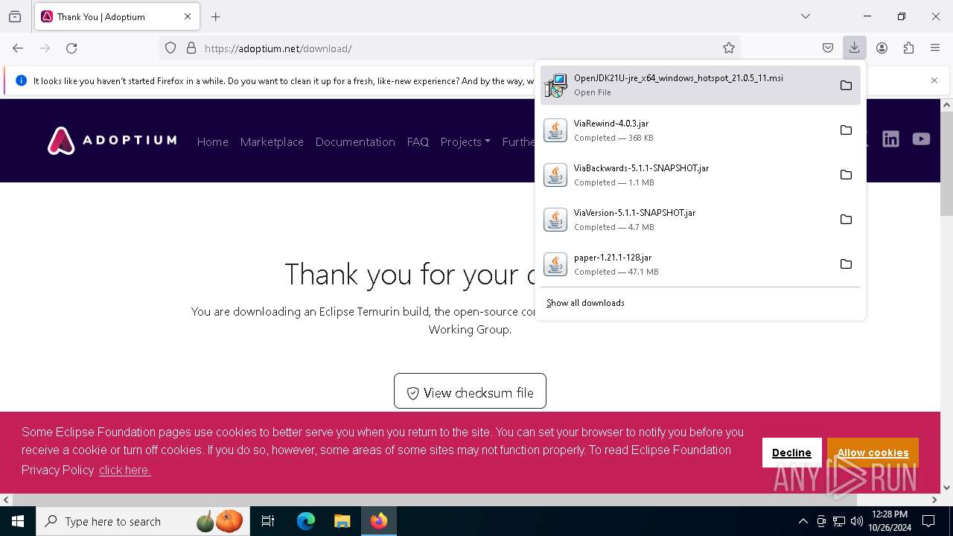Show ViaBackwards-5.1.1-SNAPSHOT.jar in folder
Image resolution: width=953 pixels, height=536 pixels.
(846, 175)
